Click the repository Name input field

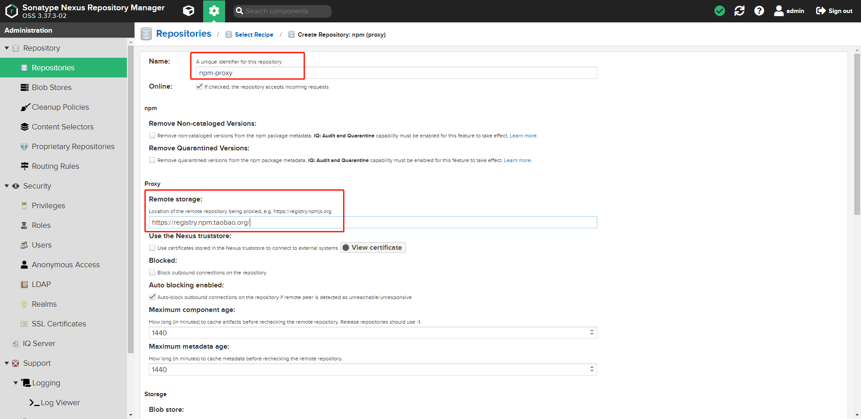[396, 73]
